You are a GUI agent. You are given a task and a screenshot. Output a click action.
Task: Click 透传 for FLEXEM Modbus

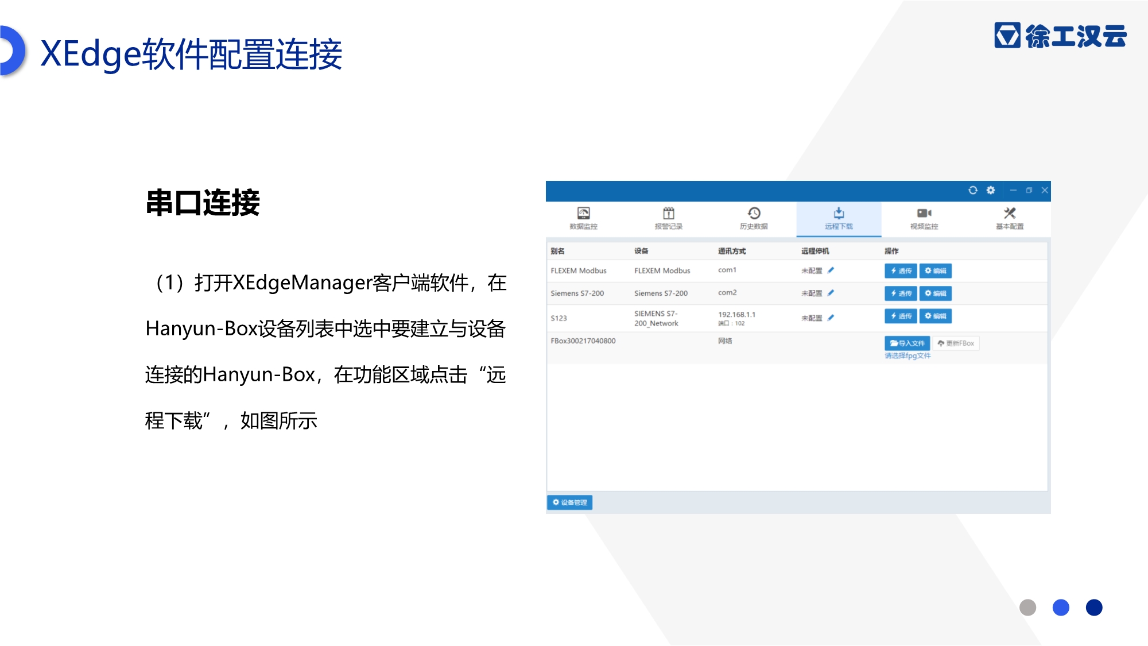[x=901, y=270]
